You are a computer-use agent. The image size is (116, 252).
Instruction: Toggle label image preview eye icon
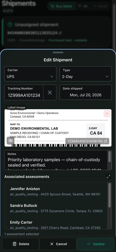[11, 141]
